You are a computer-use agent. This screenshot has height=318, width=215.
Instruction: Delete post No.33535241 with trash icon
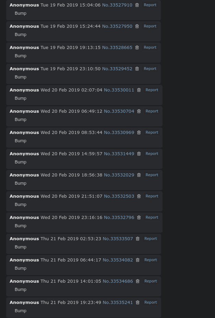pyautogui.click(x=138, y=303)
